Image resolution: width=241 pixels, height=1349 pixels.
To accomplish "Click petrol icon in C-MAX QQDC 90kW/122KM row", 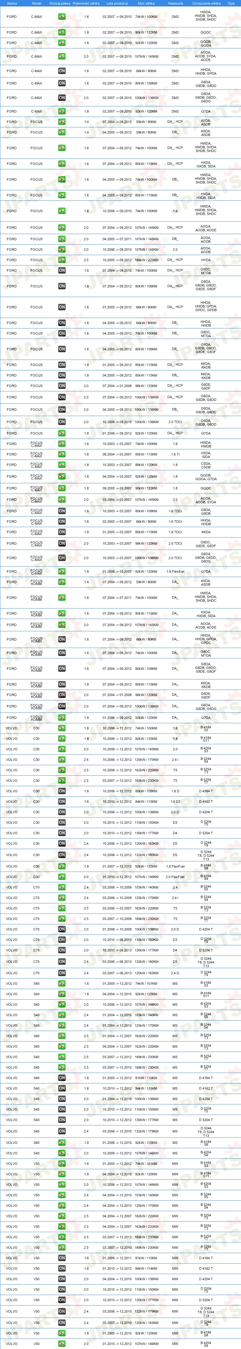I will (x=62, y=32).
